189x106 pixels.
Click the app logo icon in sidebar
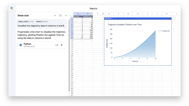(12, 8)
